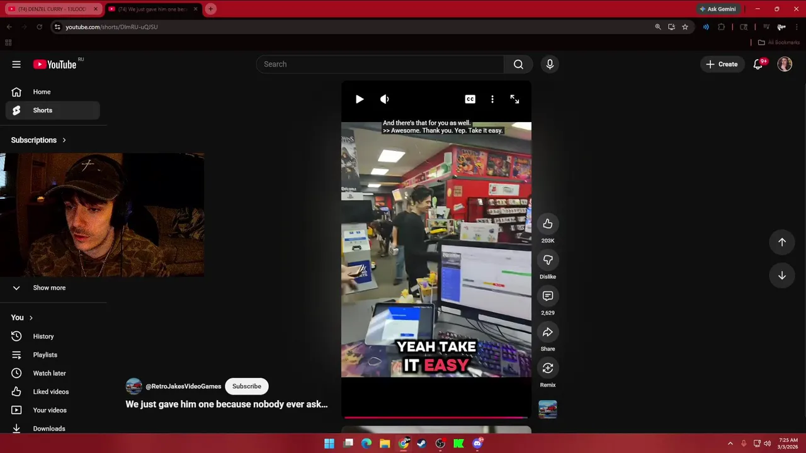Open Discord from the taskbar
Screen dimensions: 806x453
(x=477, y=444)
